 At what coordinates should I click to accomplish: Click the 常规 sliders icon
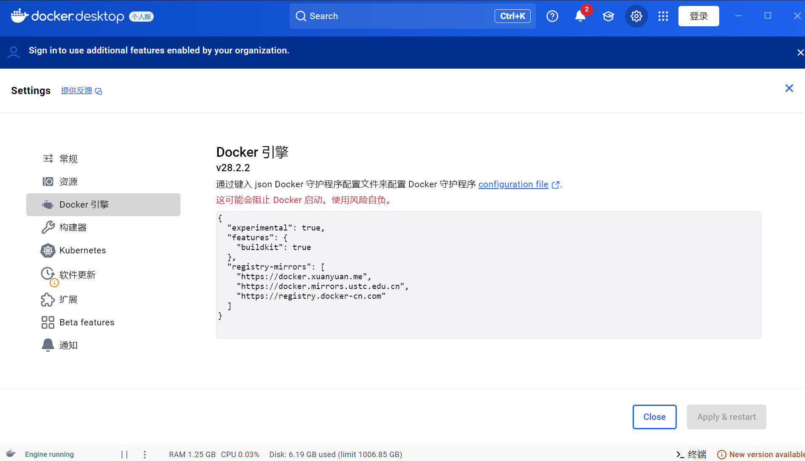(48, 158)
